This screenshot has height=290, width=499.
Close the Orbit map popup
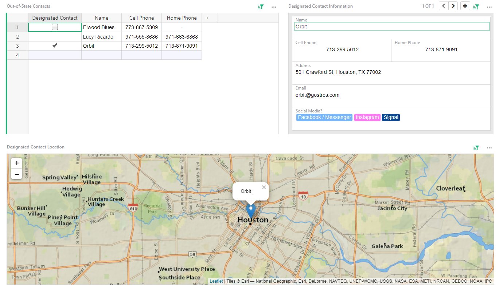[264, 187]
